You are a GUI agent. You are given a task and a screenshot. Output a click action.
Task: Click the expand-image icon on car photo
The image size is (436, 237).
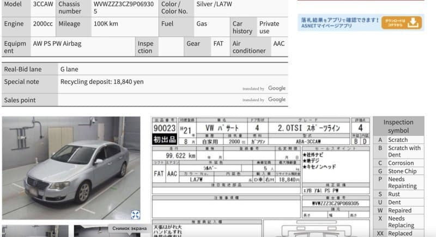click(x=135, y=215)
